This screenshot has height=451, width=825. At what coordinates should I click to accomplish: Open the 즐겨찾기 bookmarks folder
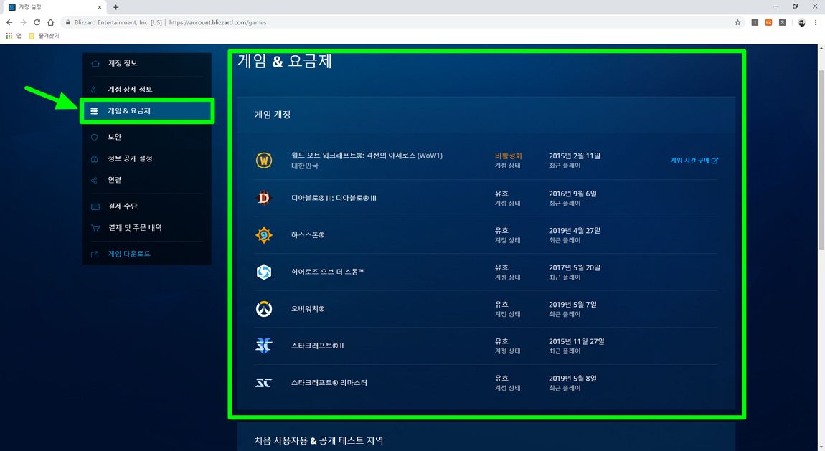(x=44, y=36)
